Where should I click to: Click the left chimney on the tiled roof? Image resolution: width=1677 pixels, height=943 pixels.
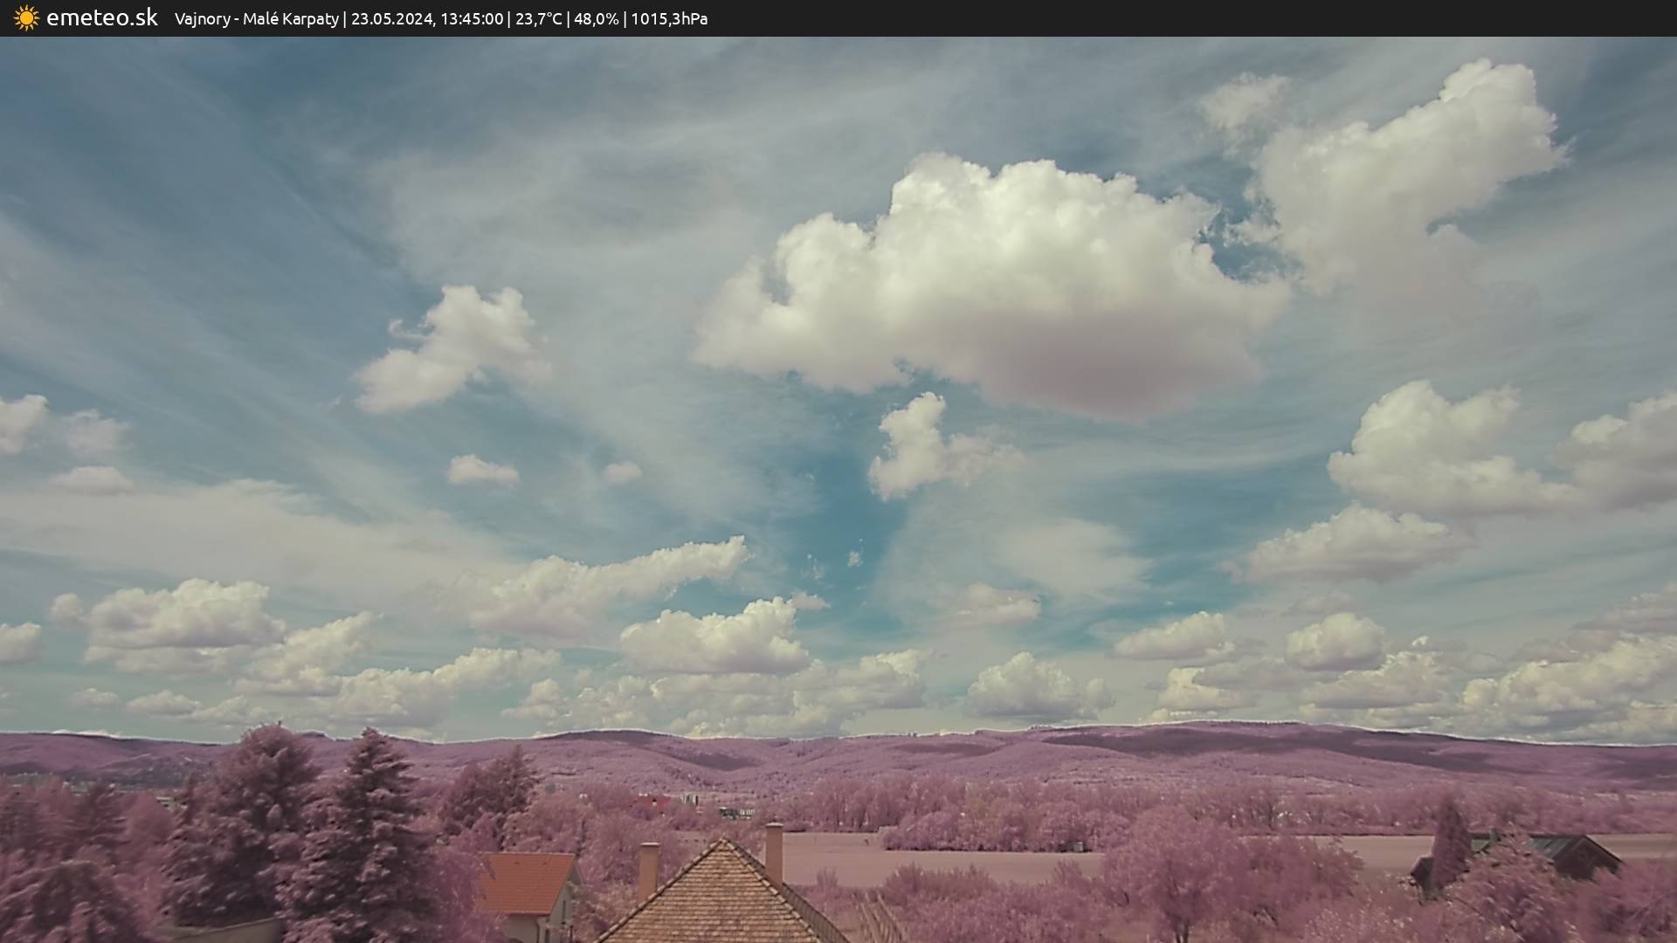[x=648, y=868]
